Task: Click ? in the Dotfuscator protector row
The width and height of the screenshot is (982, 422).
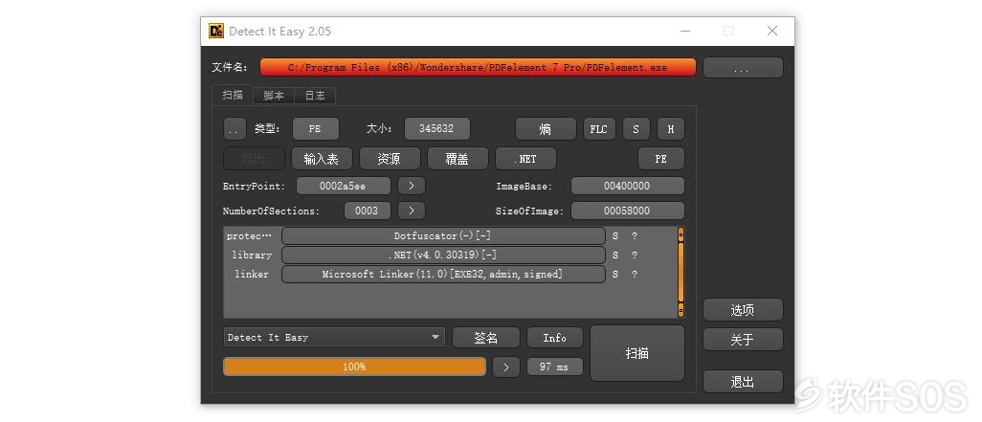Action: click(x=635, y=236)
